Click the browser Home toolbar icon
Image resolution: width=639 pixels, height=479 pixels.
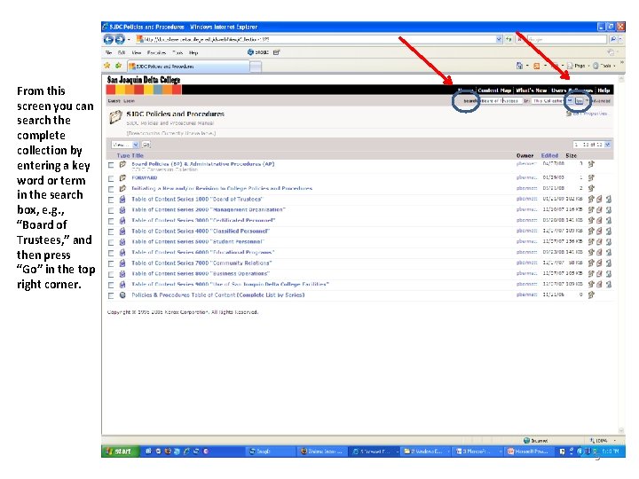point(519,65)
